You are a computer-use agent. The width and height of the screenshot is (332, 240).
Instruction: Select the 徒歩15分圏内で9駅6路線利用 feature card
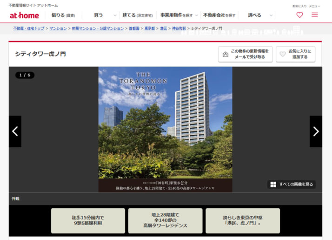point(88,220)
